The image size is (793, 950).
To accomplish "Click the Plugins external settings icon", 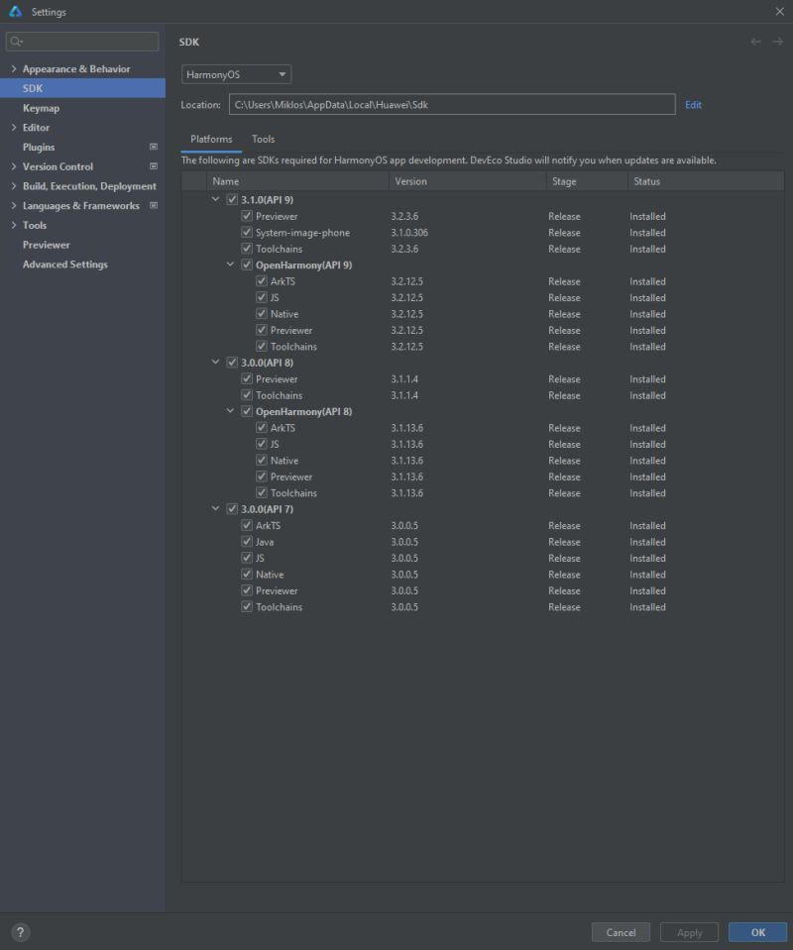I will (x=152, y=147).
